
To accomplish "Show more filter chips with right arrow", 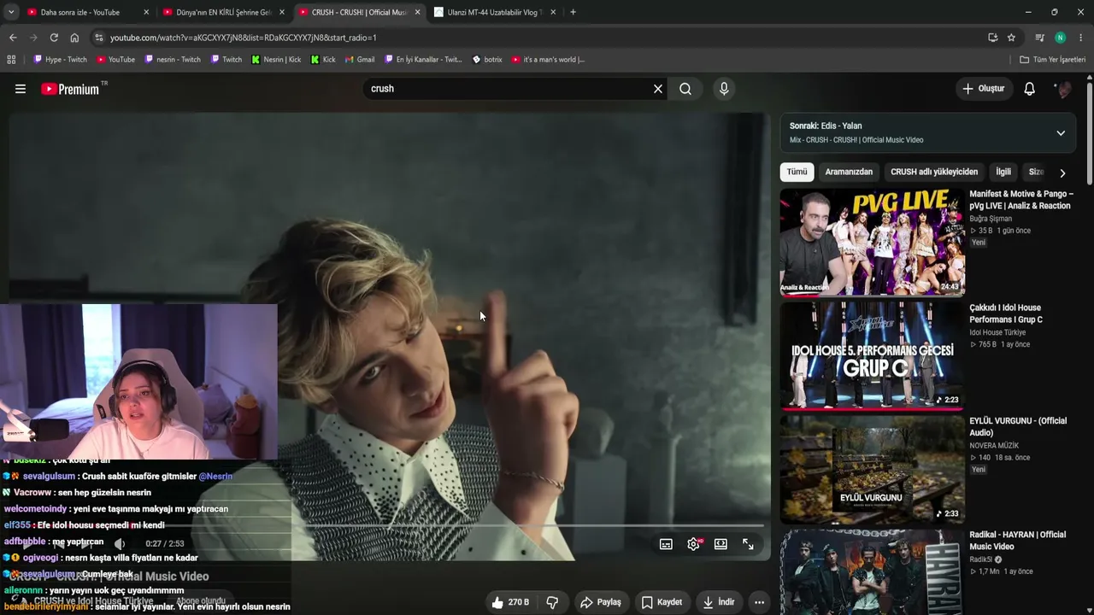I will (1062, 173).
